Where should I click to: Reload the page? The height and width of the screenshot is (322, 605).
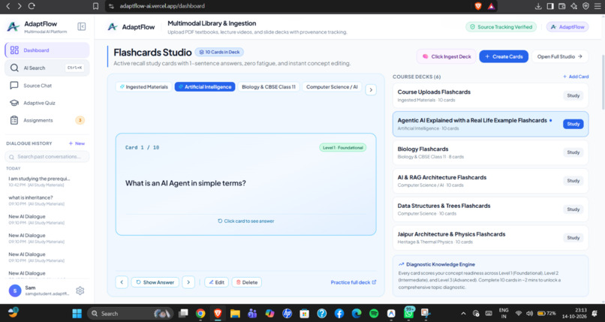pos(32,6)
